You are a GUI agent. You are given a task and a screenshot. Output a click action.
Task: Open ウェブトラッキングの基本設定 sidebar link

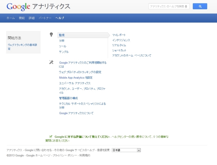point(22,47)
